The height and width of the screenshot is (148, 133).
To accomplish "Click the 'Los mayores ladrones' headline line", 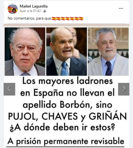I will [67, 81].
